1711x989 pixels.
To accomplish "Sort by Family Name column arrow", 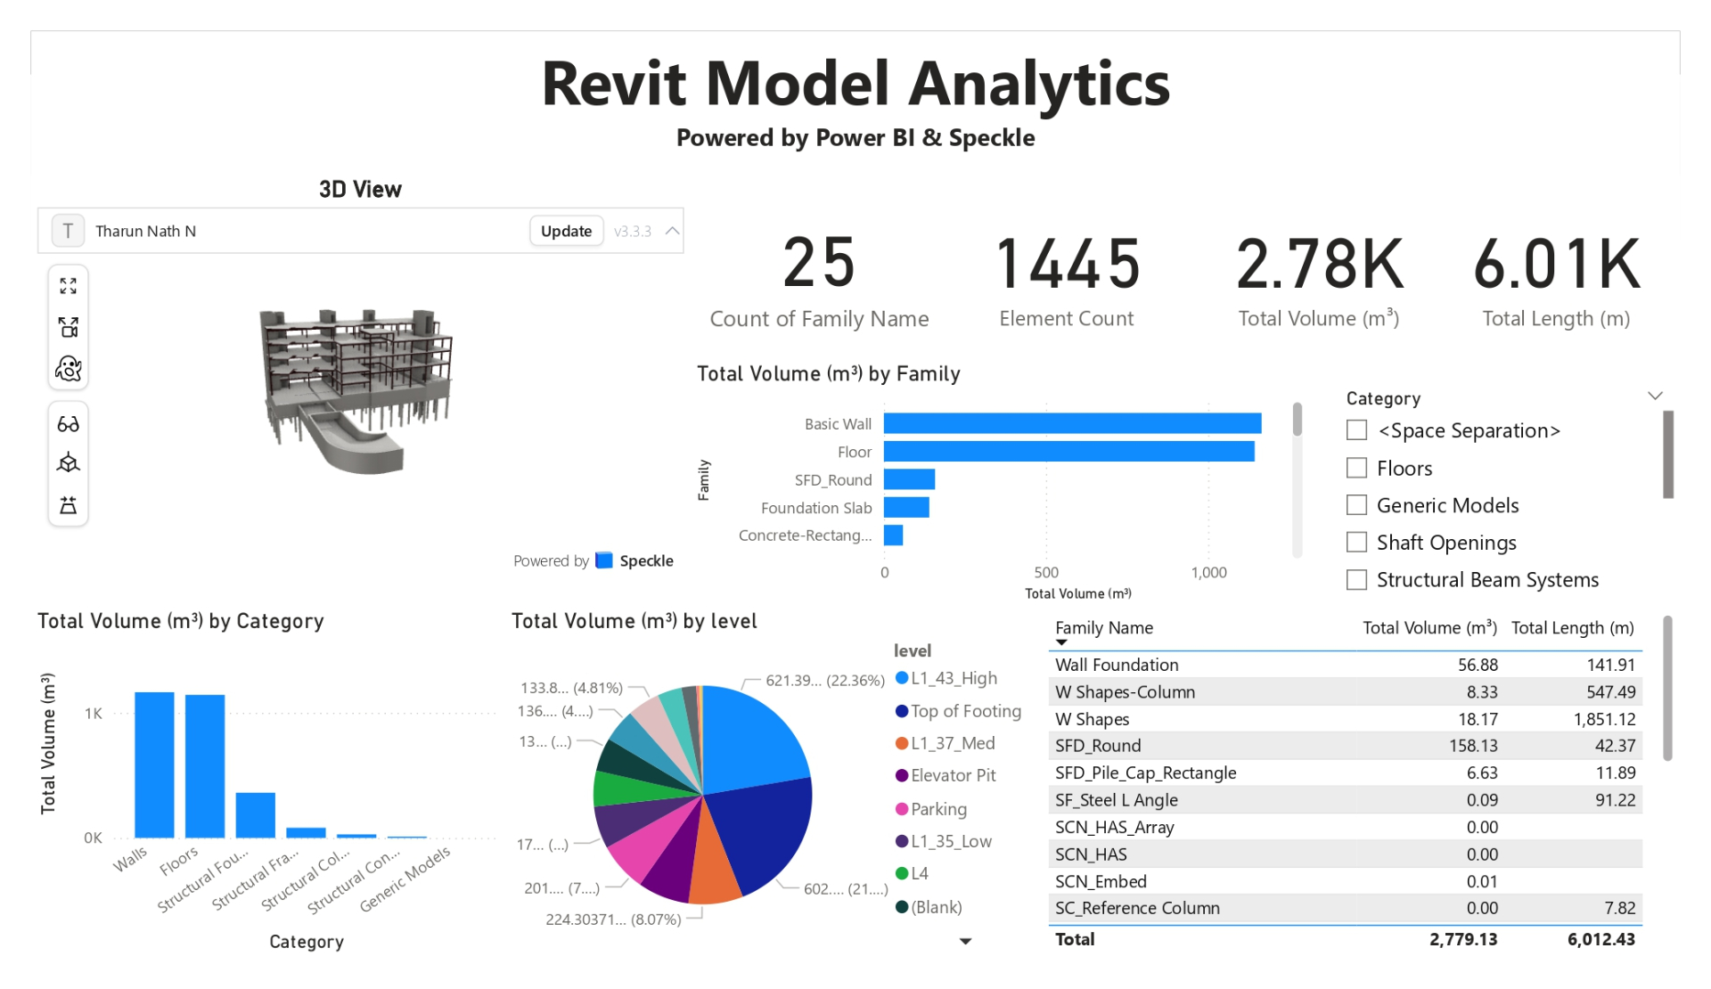I will (x=1061, y=642).
